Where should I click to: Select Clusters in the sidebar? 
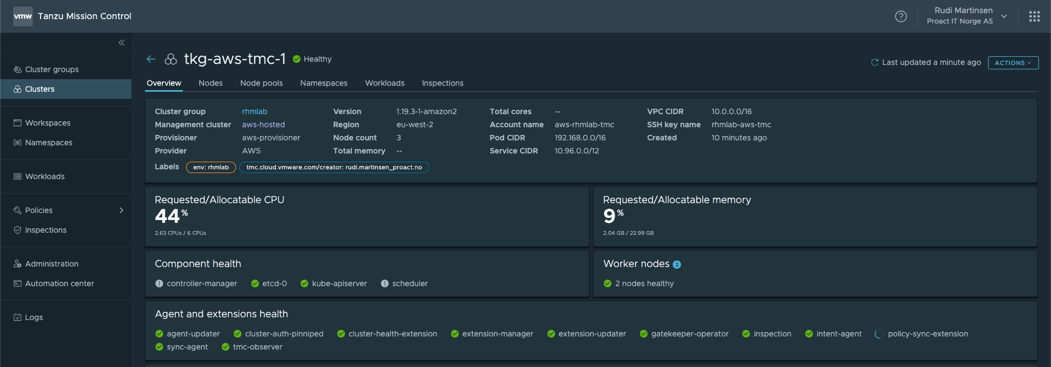pos(66,89)
